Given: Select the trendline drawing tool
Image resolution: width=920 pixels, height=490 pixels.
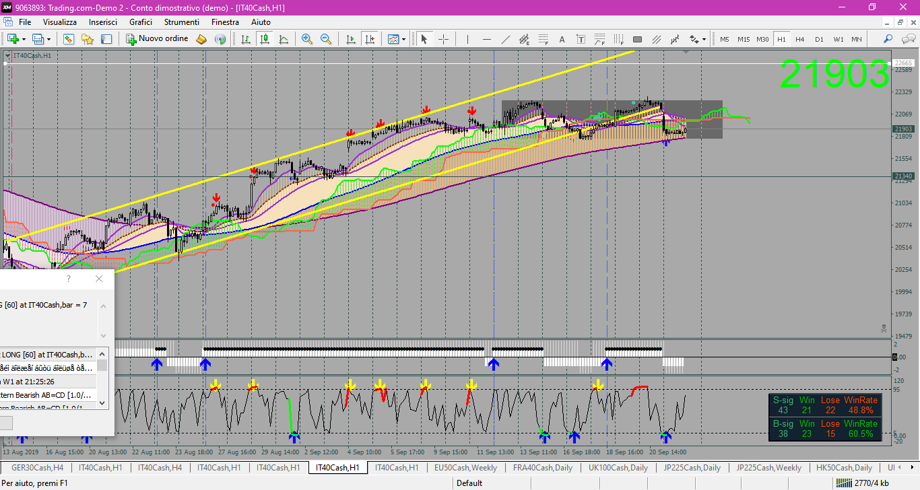Looking at the screenshot, I should click(505, 39).
